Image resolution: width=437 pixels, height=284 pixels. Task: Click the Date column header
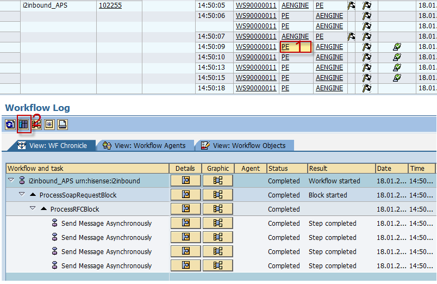pos(392,169)
